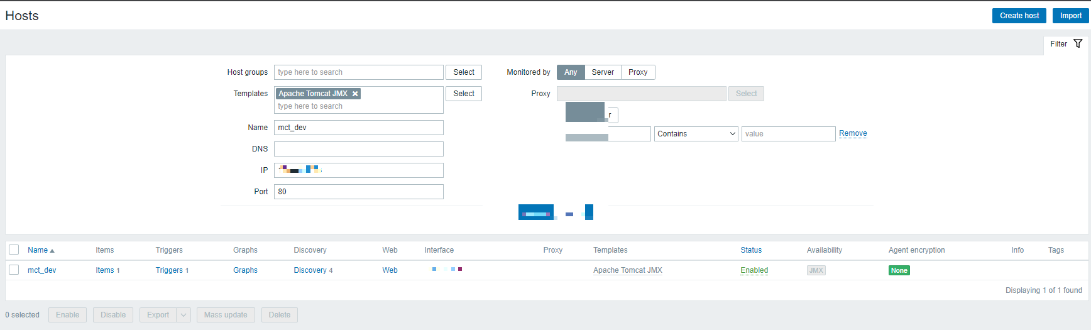Click Select next to Templates
The width and height of the screenshot is (1091, 330).
(x=464, y=94)
